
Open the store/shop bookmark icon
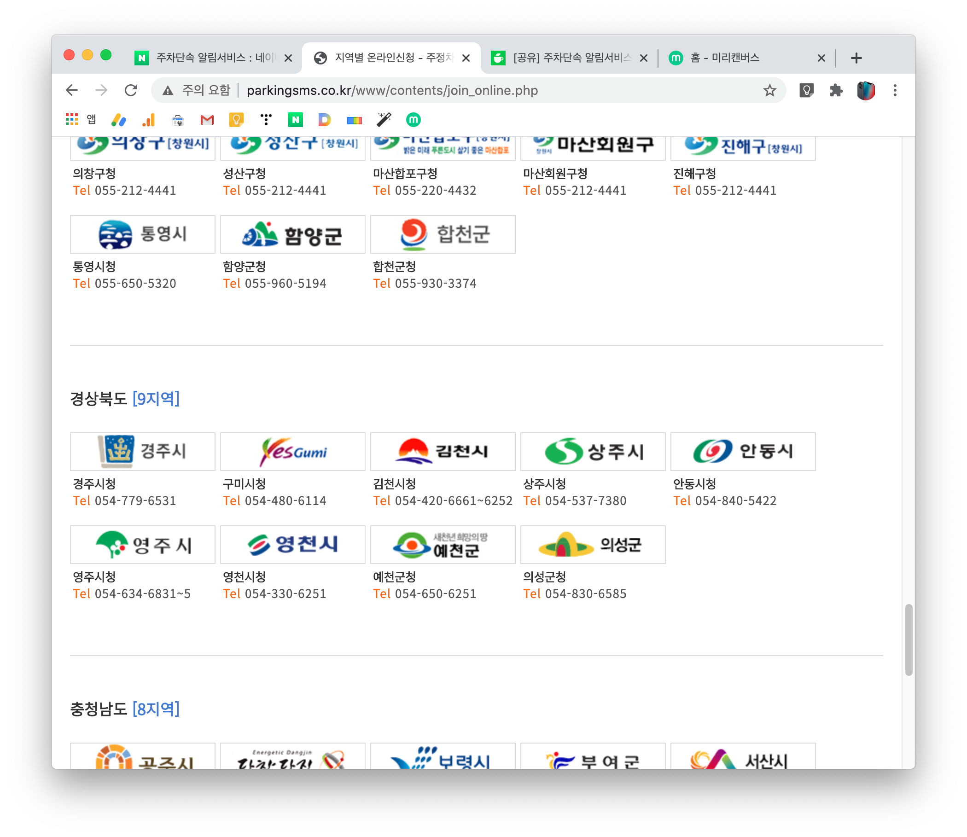click(178, 121)
